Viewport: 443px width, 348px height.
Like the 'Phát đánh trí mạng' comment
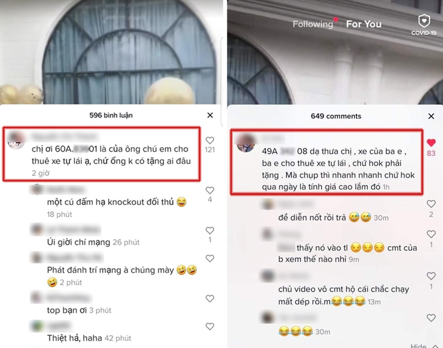click(209, 258)
